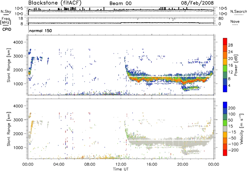This screenshot has width=247, height=171.
Task: Click the 'Beam 00' label
Action: click(x=120, y=3)
